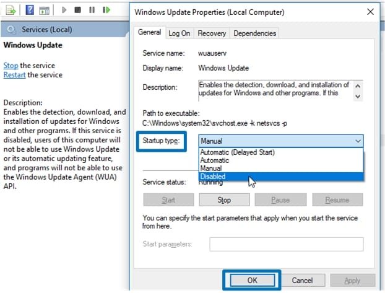Viewport: 385px width, 293px height.
Task: Click the Cancel button
Action: click(302, 280)
